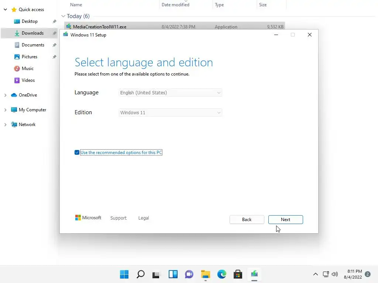The height and width of the screenshot is (283, 378).
Task: Open Music in sidebar
Action: click(27, 68)
